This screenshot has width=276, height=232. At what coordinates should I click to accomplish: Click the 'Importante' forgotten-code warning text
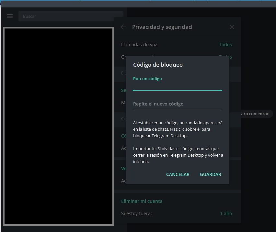click(178, 155)
